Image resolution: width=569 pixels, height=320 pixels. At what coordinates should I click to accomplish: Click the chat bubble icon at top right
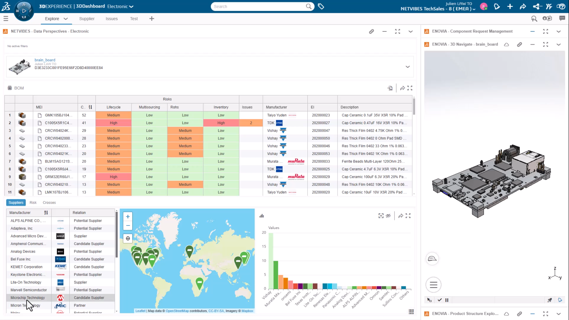(562, 19)
